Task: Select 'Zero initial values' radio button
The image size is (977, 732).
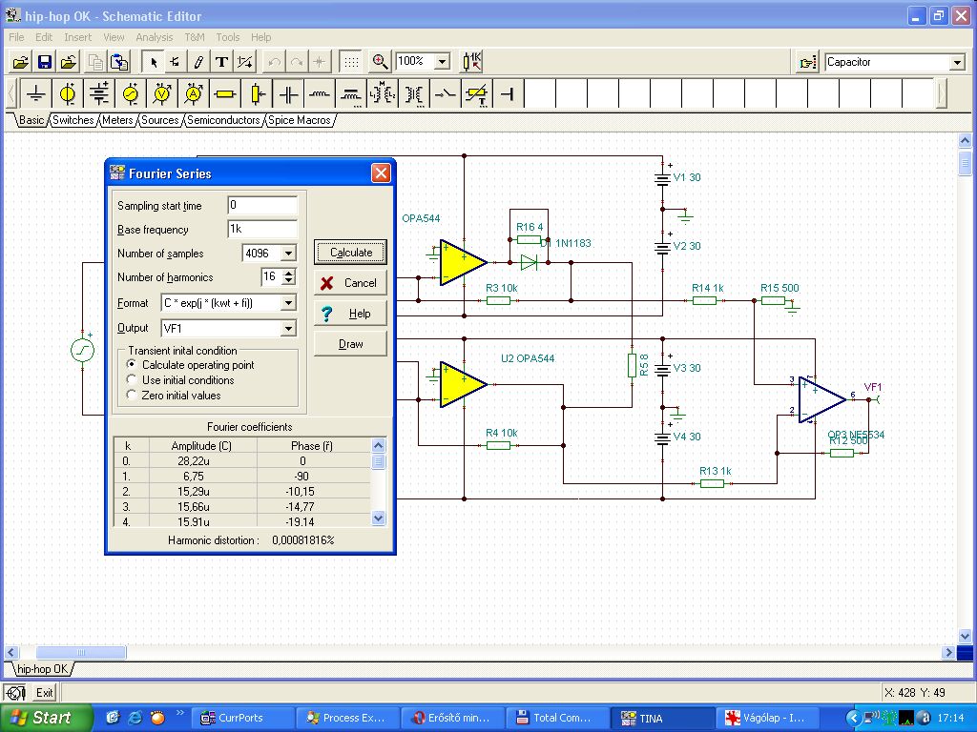Action: (132, 395)
